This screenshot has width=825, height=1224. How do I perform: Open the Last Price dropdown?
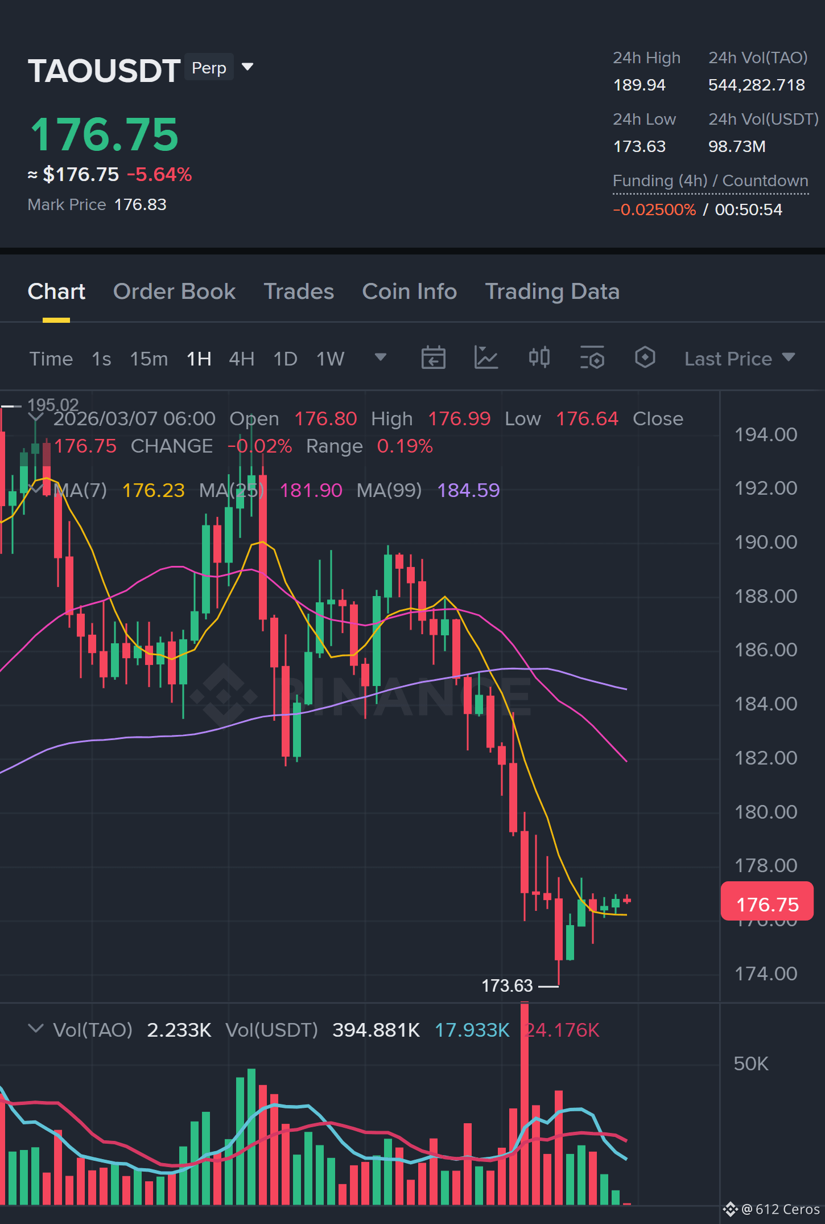click(x=739, y=359)
